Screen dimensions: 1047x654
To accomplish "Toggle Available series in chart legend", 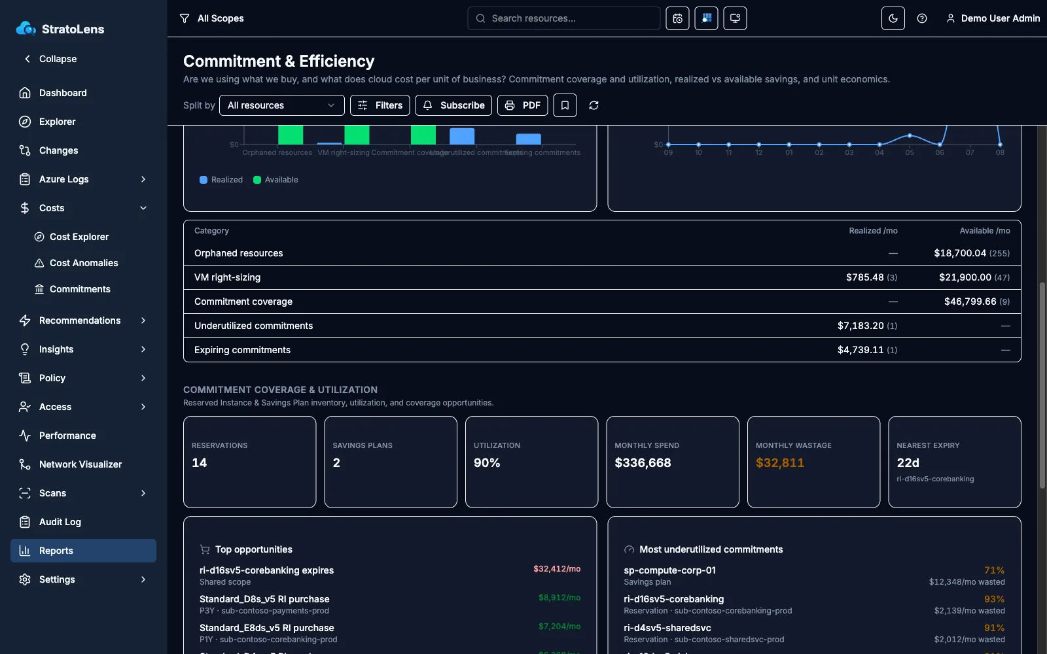I will tap(275, 180).
